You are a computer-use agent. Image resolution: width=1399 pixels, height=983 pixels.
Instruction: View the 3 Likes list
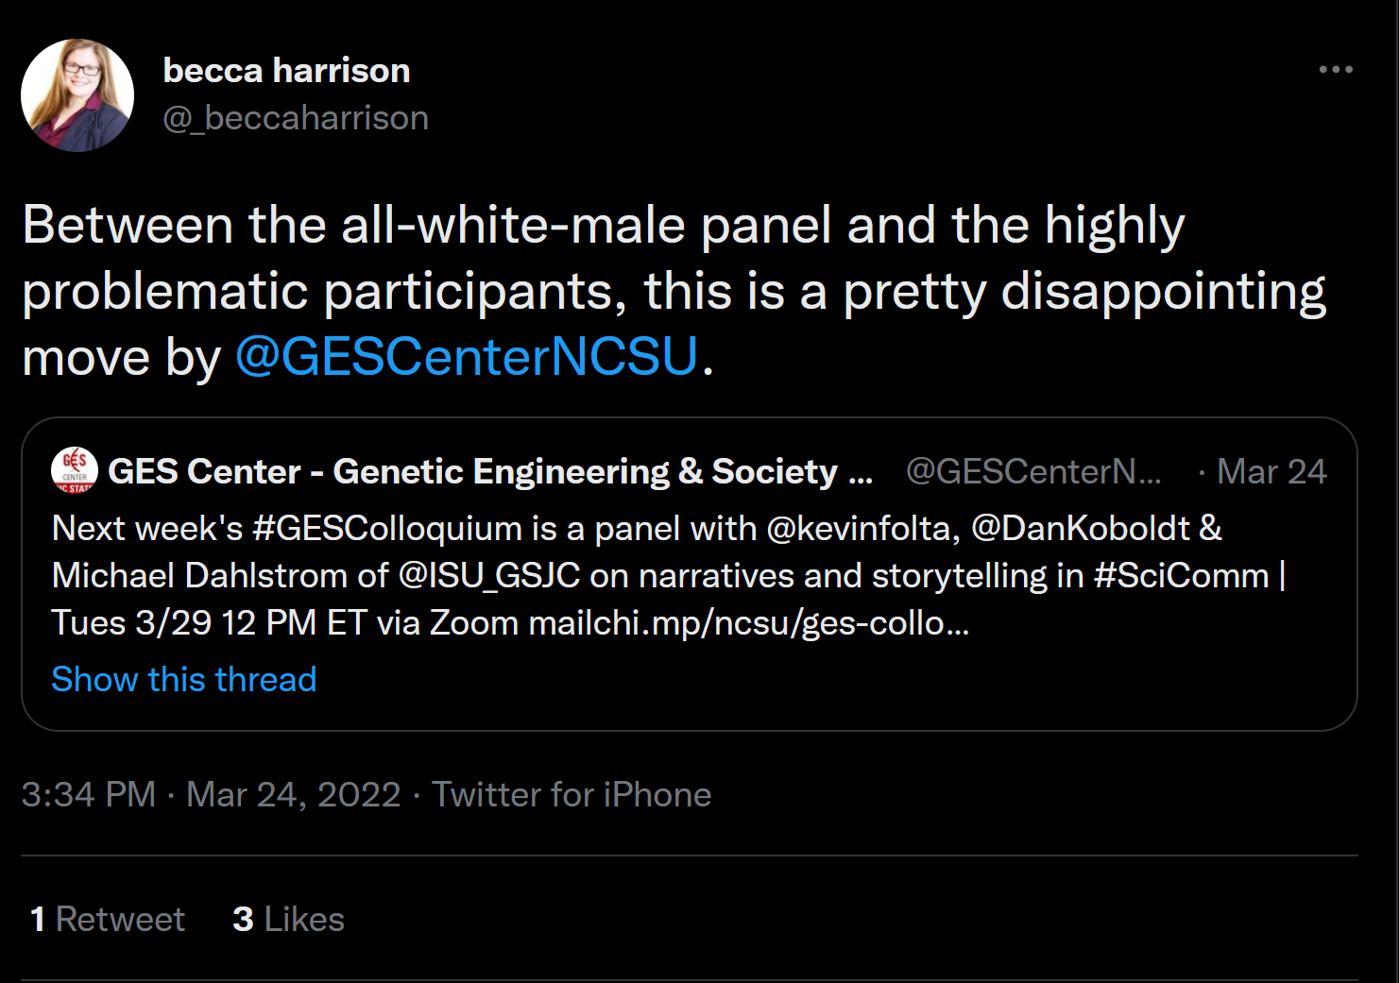(288, 920)
